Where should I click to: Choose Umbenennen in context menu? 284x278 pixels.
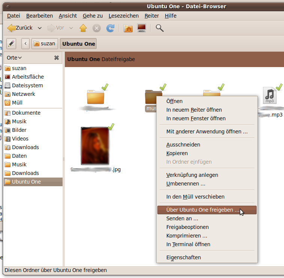tap(207, 184)
